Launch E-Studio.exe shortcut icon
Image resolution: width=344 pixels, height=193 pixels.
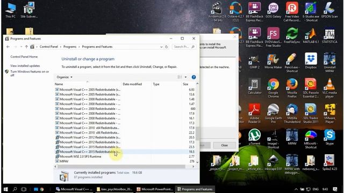tap(311, 12)
